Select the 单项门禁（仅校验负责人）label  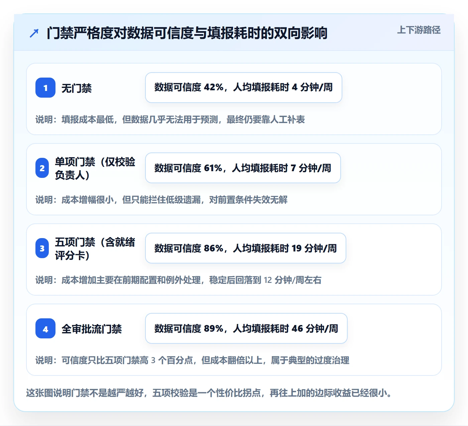95,168
